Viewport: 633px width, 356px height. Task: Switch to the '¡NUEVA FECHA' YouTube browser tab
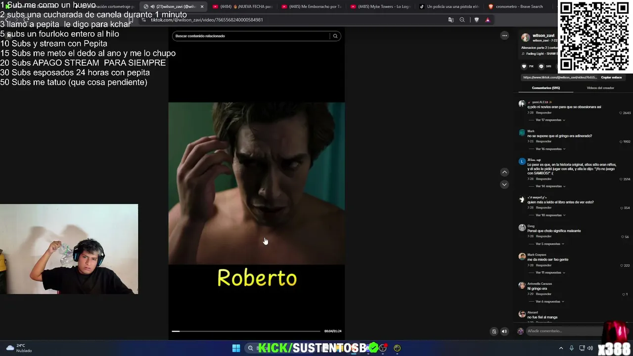tap(242, 6)
